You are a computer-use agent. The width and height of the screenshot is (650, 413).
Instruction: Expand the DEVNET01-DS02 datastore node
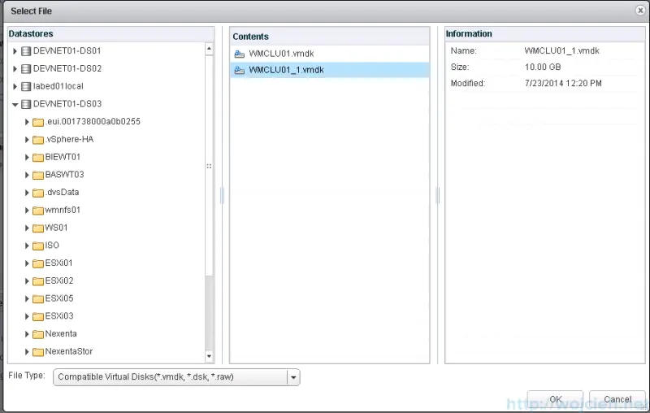tap(15, 69)
